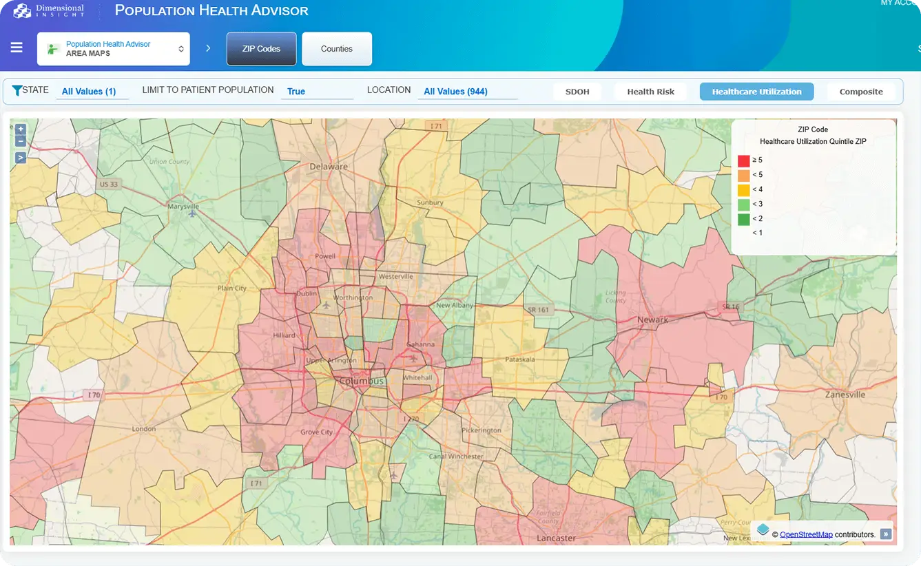
Task: Open the OpenStreetMap attribution link
Action: (806, 534)
